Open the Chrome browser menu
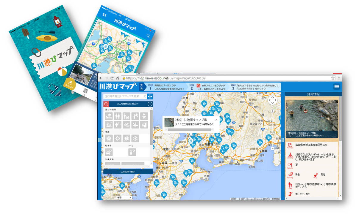This screenshot has width=356, height=214. pyautogui.click(x=339, y=78)
